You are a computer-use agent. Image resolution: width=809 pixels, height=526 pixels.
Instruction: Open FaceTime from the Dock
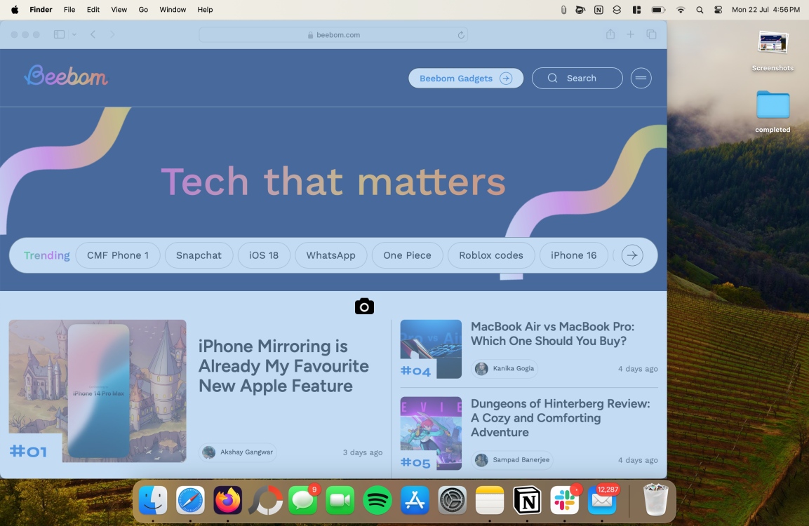[340, 500]
